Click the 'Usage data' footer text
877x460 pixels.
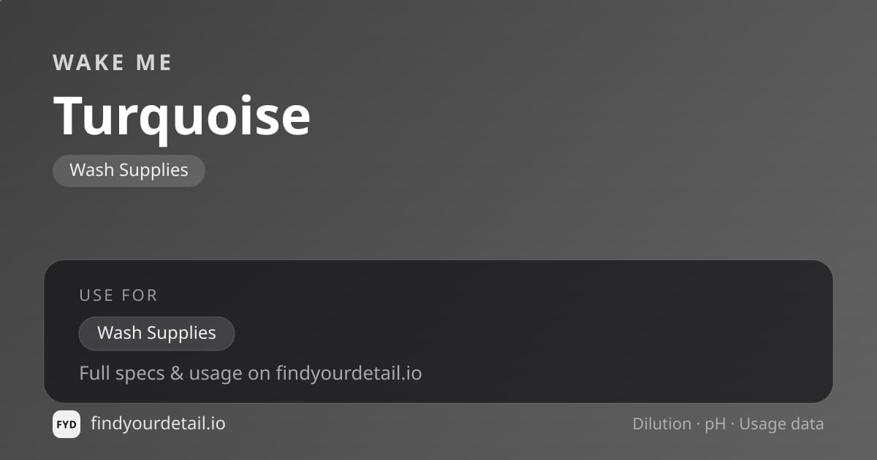pyautogui.click(x=781, y=424)
